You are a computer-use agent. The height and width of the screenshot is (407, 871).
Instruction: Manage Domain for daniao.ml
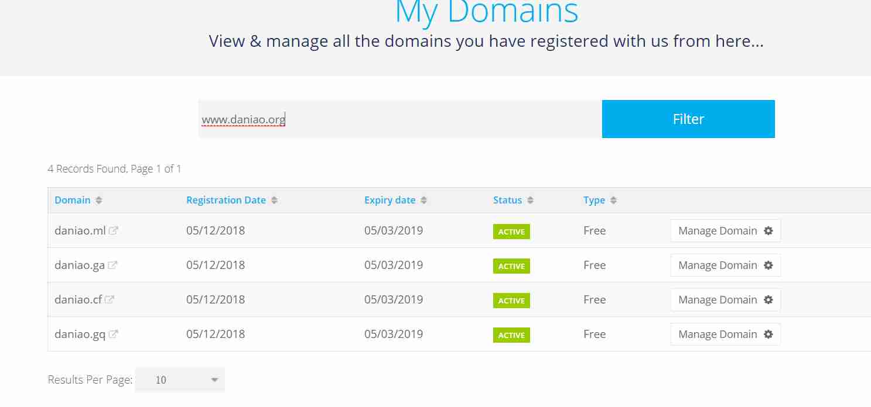tap(725, 230)
